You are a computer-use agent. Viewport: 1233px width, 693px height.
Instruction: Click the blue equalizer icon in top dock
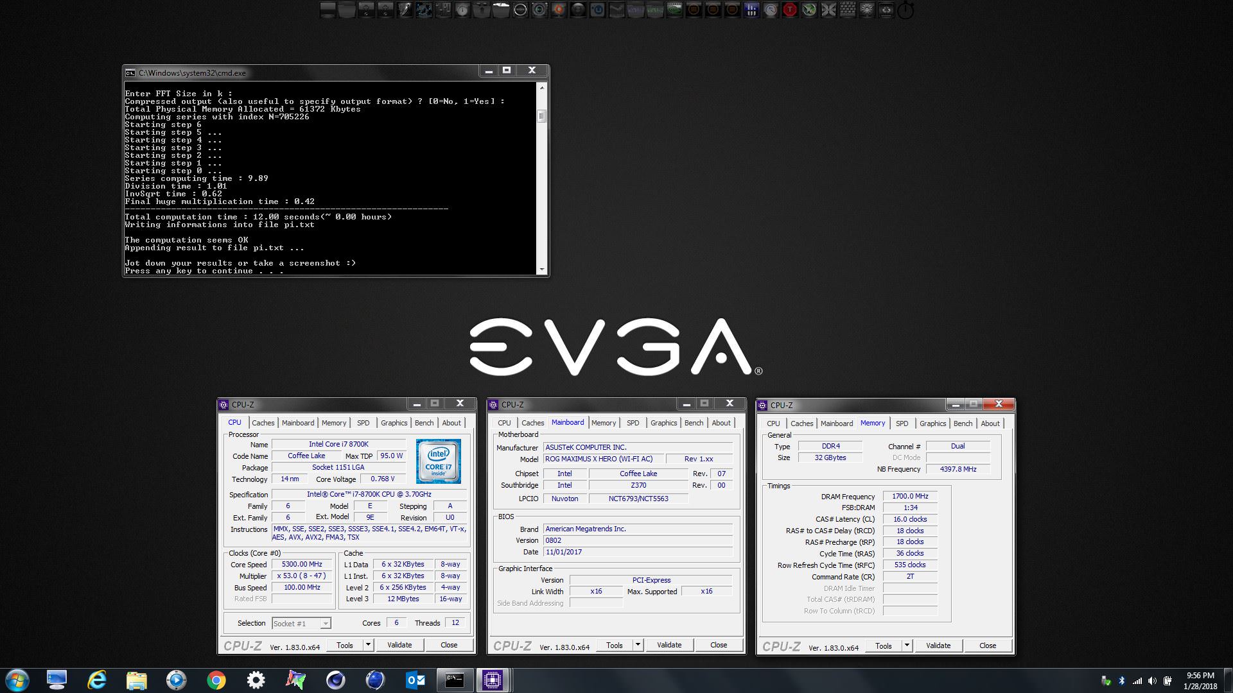(751, 10)
